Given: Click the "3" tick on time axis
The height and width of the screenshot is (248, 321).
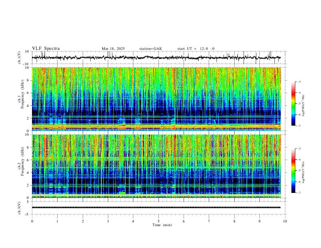Looking at the screenshot, I should (x=108, y=221).
